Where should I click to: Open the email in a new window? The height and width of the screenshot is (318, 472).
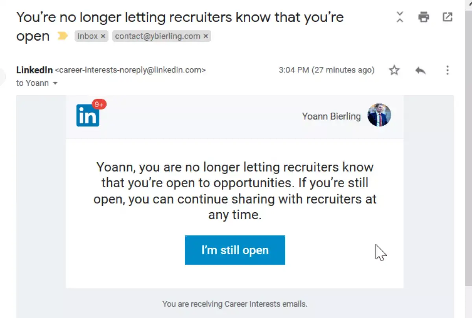[448, 17]
